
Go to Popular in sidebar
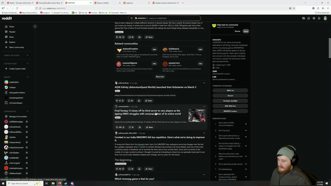(12, 32)
